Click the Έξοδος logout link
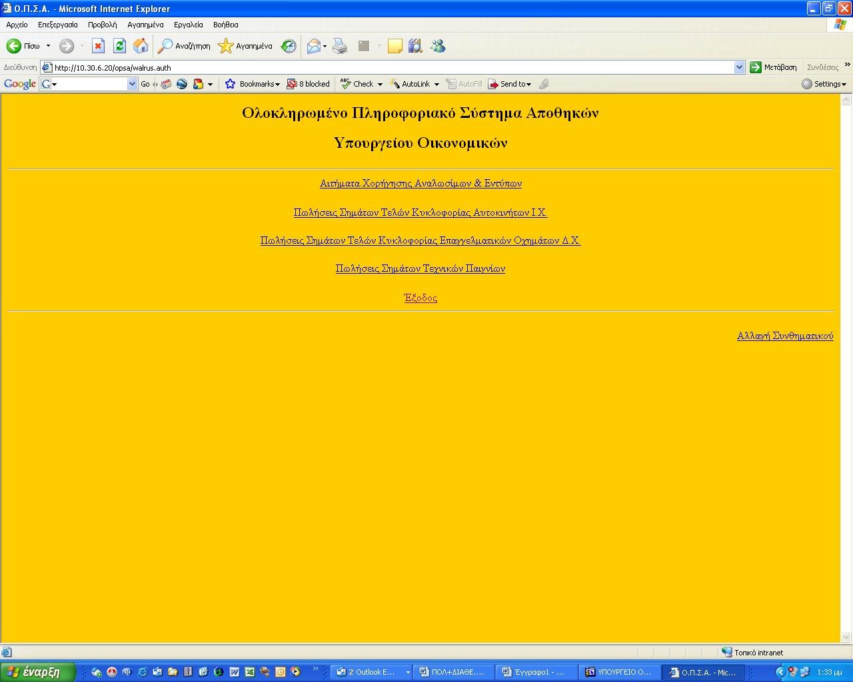 (421, 298)
